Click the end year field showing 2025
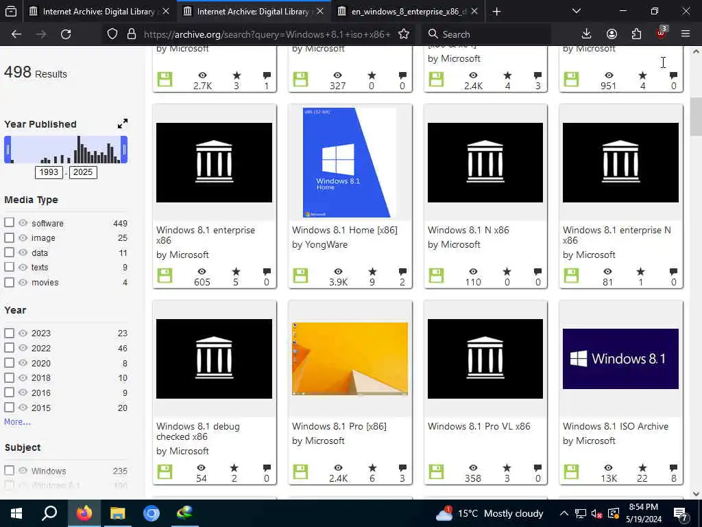Screen dimensions: 702x527 tap(83, 172)
